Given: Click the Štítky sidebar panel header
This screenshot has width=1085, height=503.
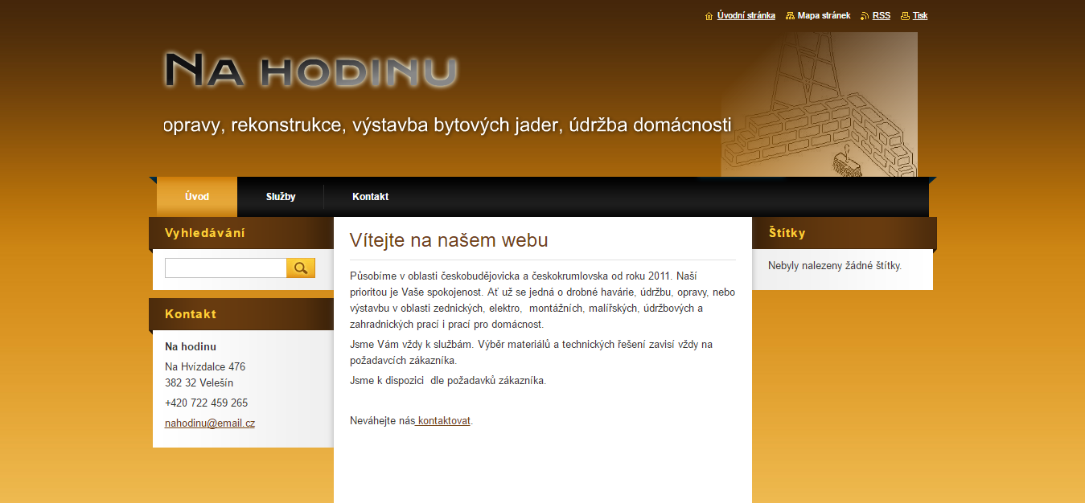Looking at the screenshot, I should point(842,233).
